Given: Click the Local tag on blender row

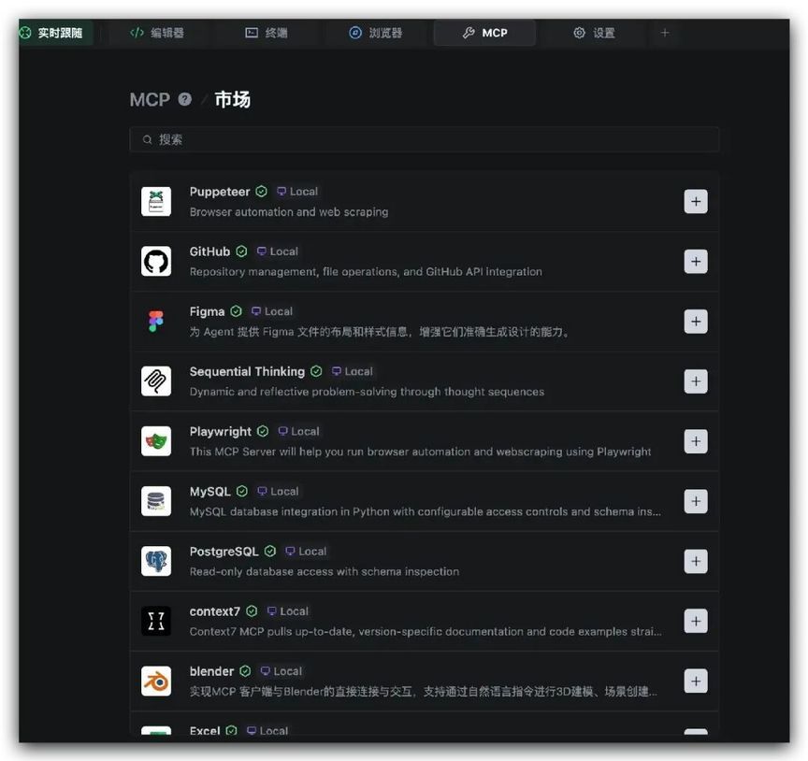Looking at the screenshot, I should 281,671.
